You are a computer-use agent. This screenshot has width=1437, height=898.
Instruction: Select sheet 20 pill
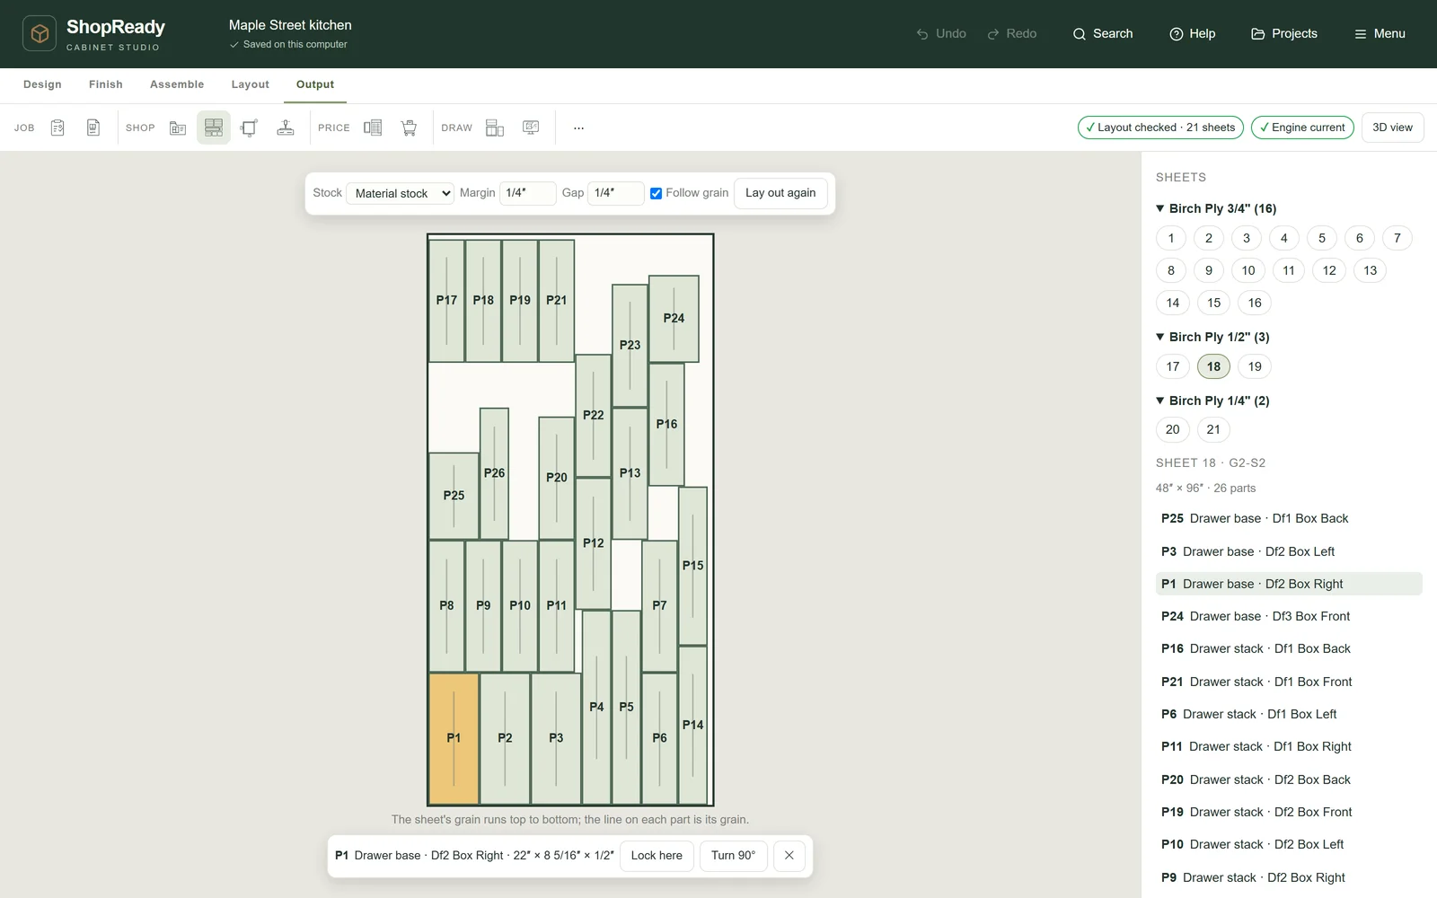[x=1173, y=429]
